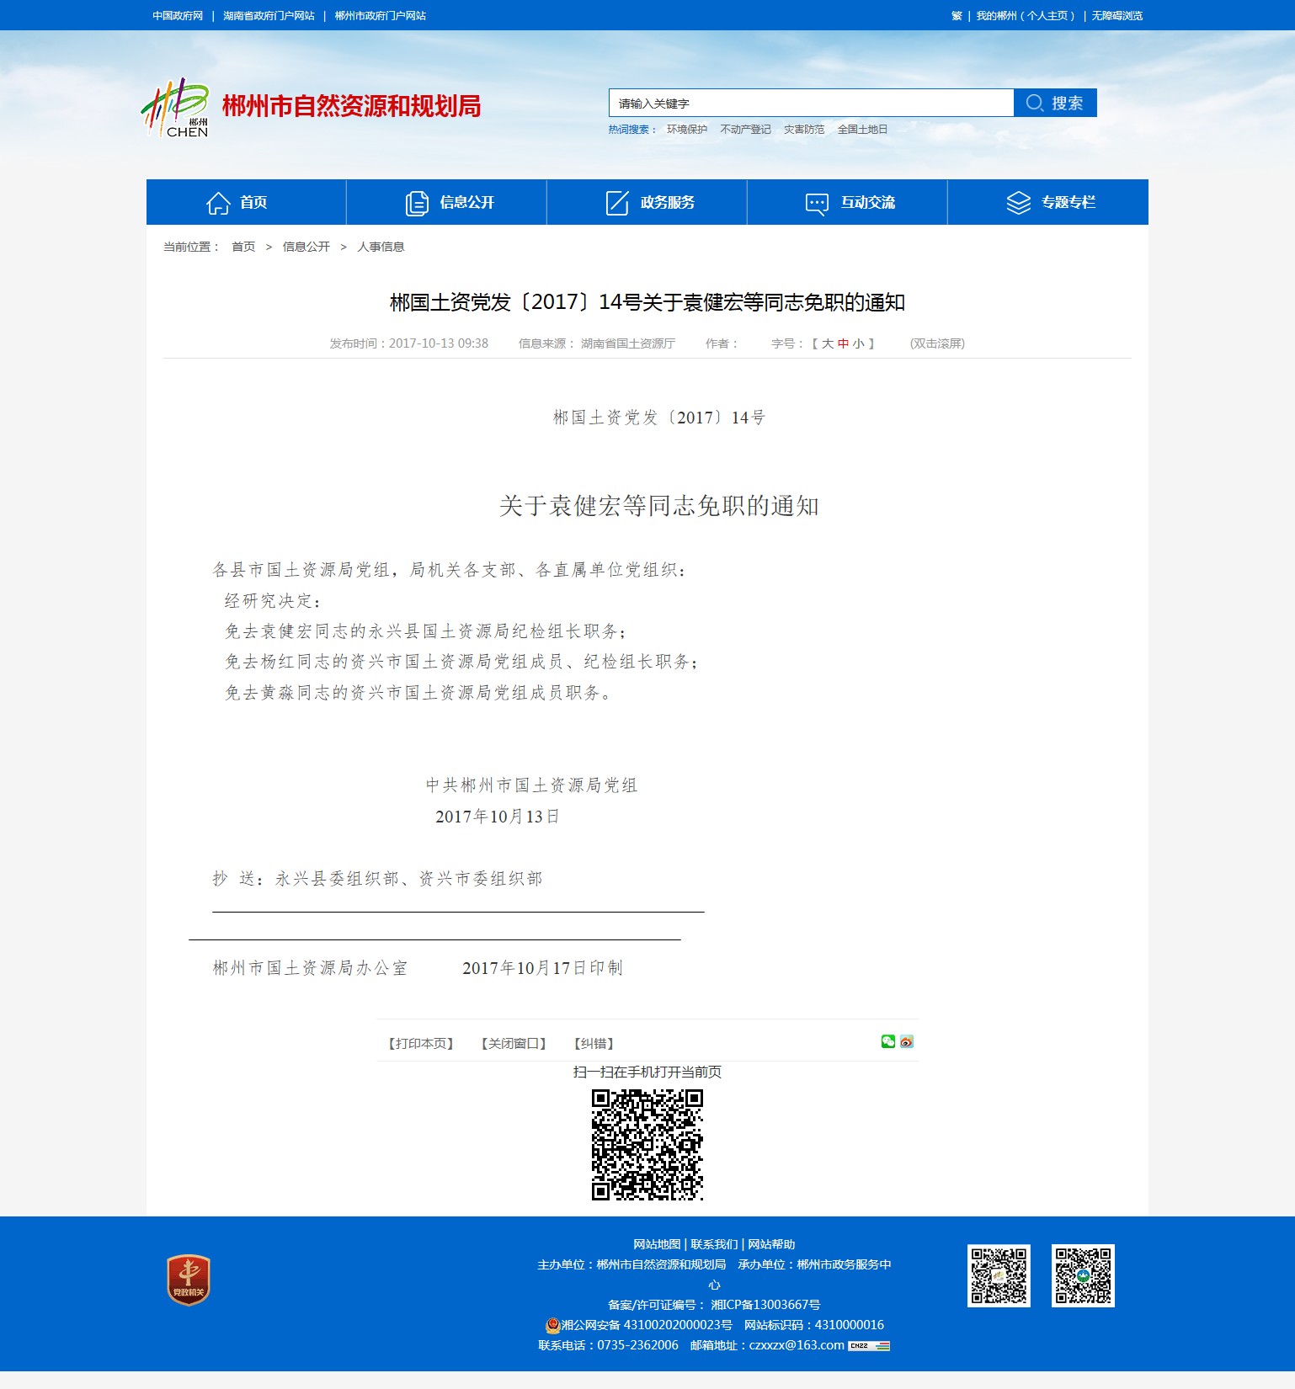1295x1389 pixels.
Task: Click the WeChat share icon
Action: tap(887, 1041)
